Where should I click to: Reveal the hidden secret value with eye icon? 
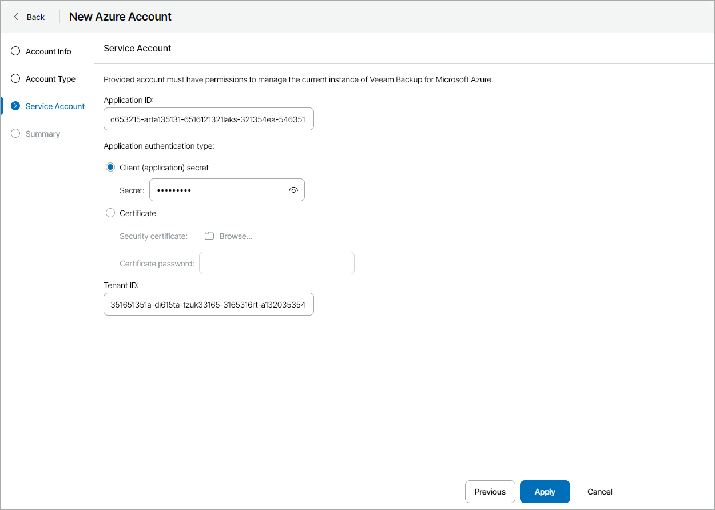pos(293,190)
